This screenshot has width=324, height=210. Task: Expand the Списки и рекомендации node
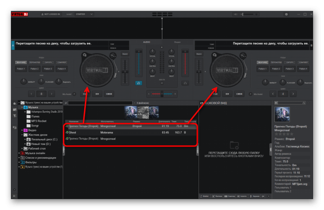click(x=19, y=158)
